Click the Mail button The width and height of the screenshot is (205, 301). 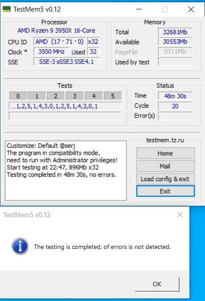point(165,166)
